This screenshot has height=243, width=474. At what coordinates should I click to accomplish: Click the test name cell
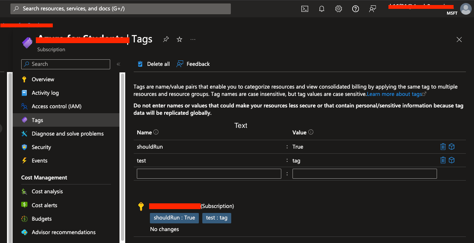[x=141, y=161]
